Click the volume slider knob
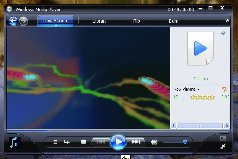238x159 pixels. 185,142
